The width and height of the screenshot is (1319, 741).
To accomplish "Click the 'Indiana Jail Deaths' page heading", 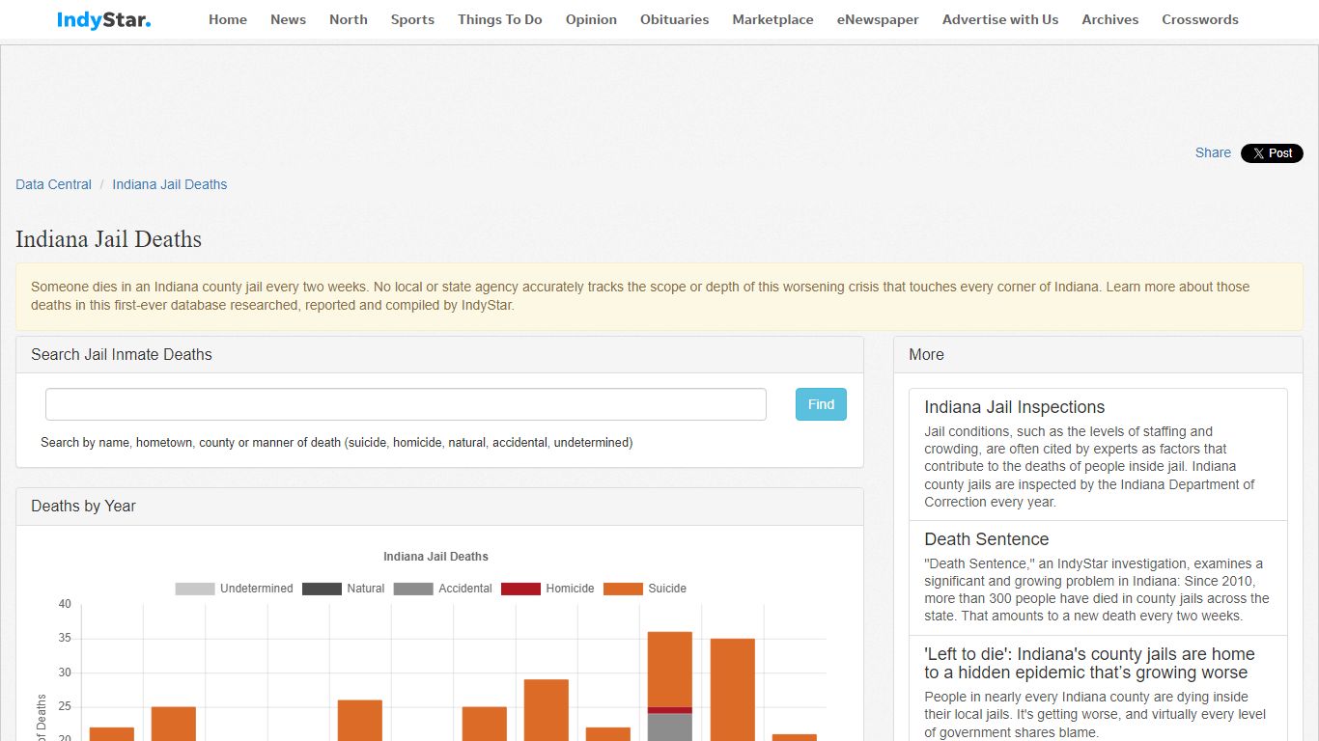I will coord(108,239).
